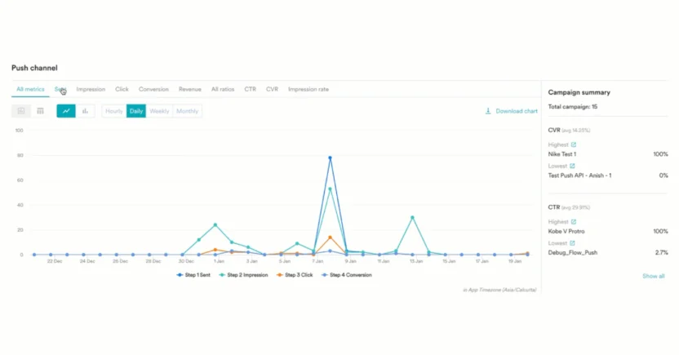Select Monthly granularity

coord(187,111)
